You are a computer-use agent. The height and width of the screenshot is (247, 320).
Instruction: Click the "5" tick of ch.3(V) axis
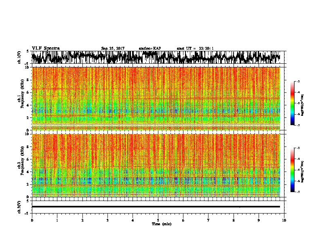[27, 201]
